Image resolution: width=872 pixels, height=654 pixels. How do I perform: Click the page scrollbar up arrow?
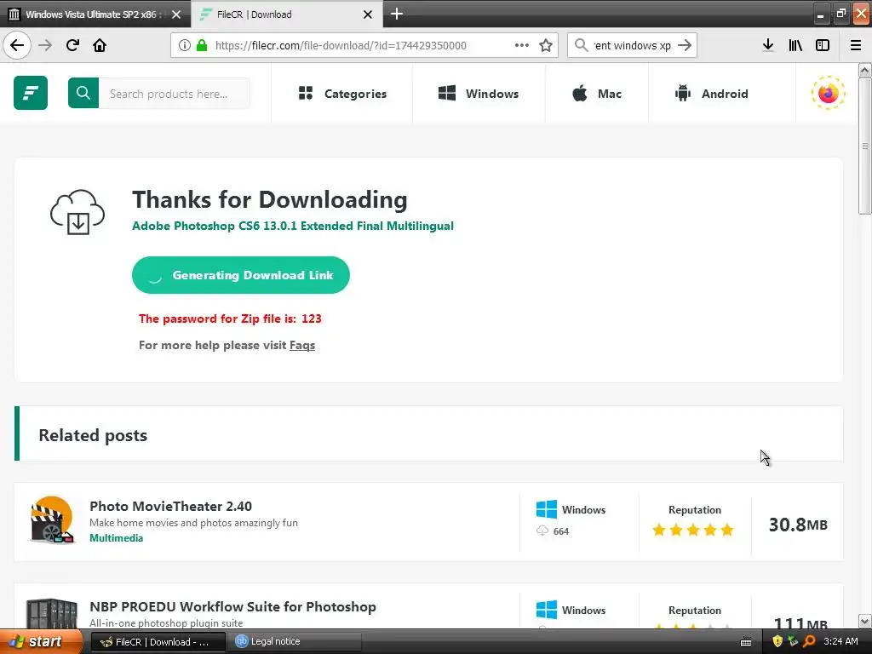click(864, 70)
